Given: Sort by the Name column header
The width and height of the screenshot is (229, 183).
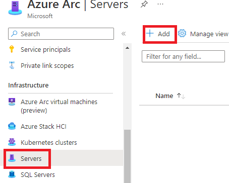Looking at the screenshot, I should pos(164,96).
